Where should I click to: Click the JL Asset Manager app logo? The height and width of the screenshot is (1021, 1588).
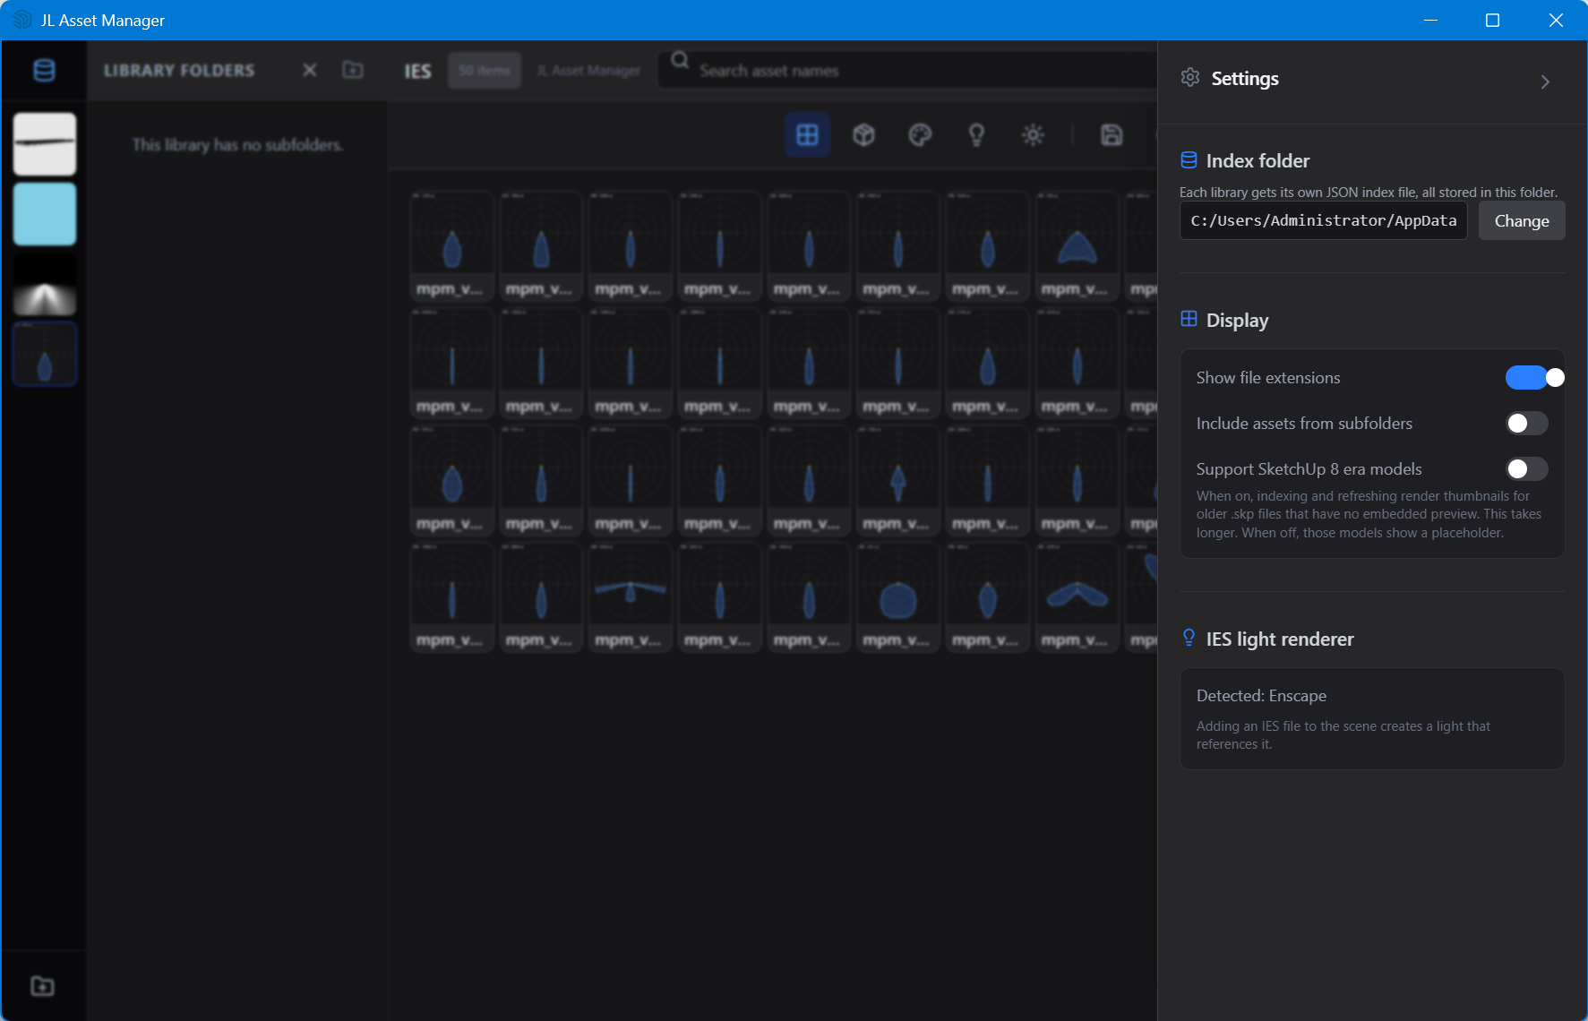(x=21, y=20)
